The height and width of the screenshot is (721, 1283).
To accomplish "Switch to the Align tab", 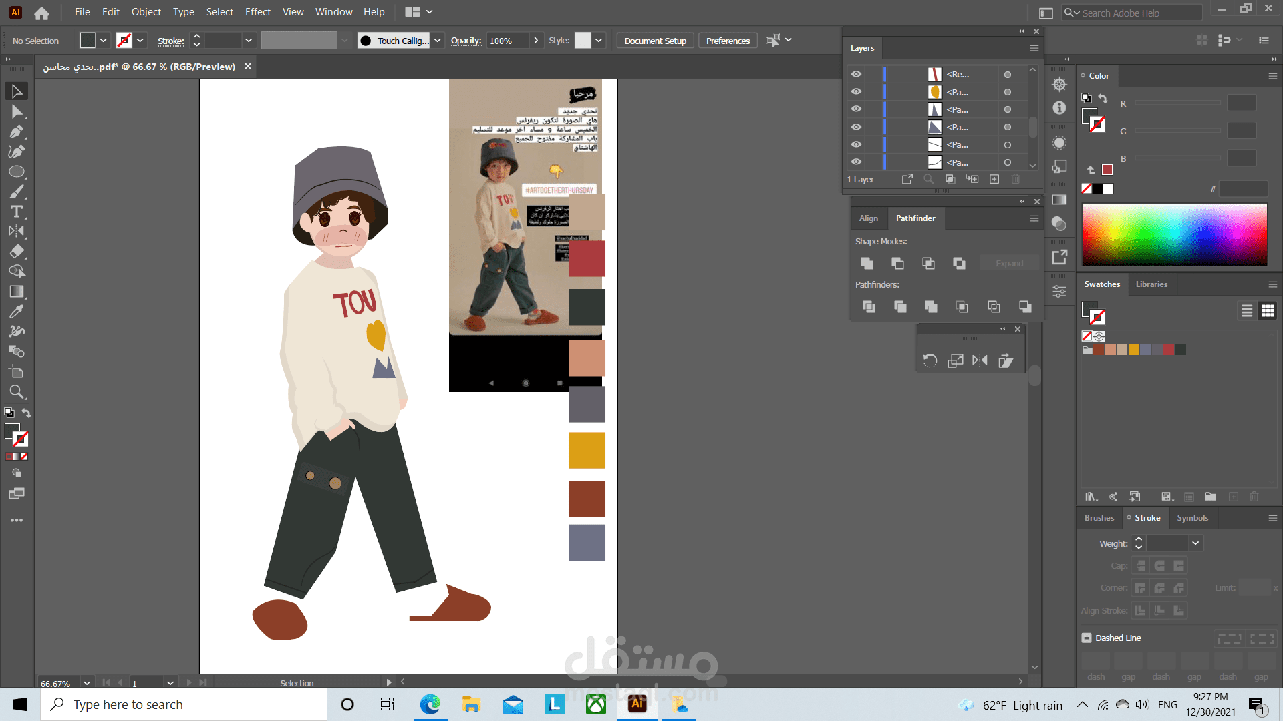I will pyautogui.click(x=869, y=218).
